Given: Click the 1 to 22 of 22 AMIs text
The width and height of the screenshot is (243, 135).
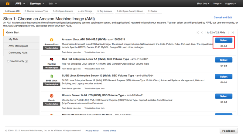Looking at the screenshot, I should [215, 33].
